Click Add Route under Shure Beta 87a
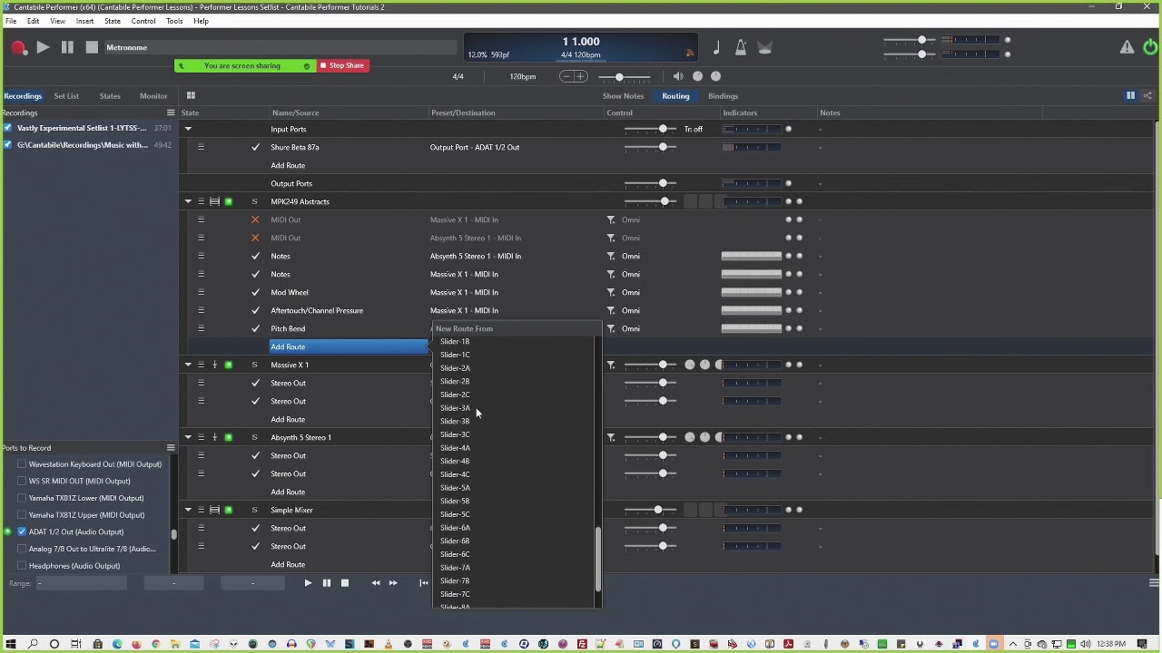Image resolution: width=1162 pixels, height=653 pixels. (288, 165)
